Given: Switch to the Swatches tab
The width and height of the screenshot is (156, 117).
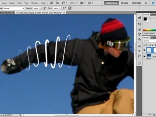Looking at the screenshot, I should pyautogui.click(x=153, y=15).
